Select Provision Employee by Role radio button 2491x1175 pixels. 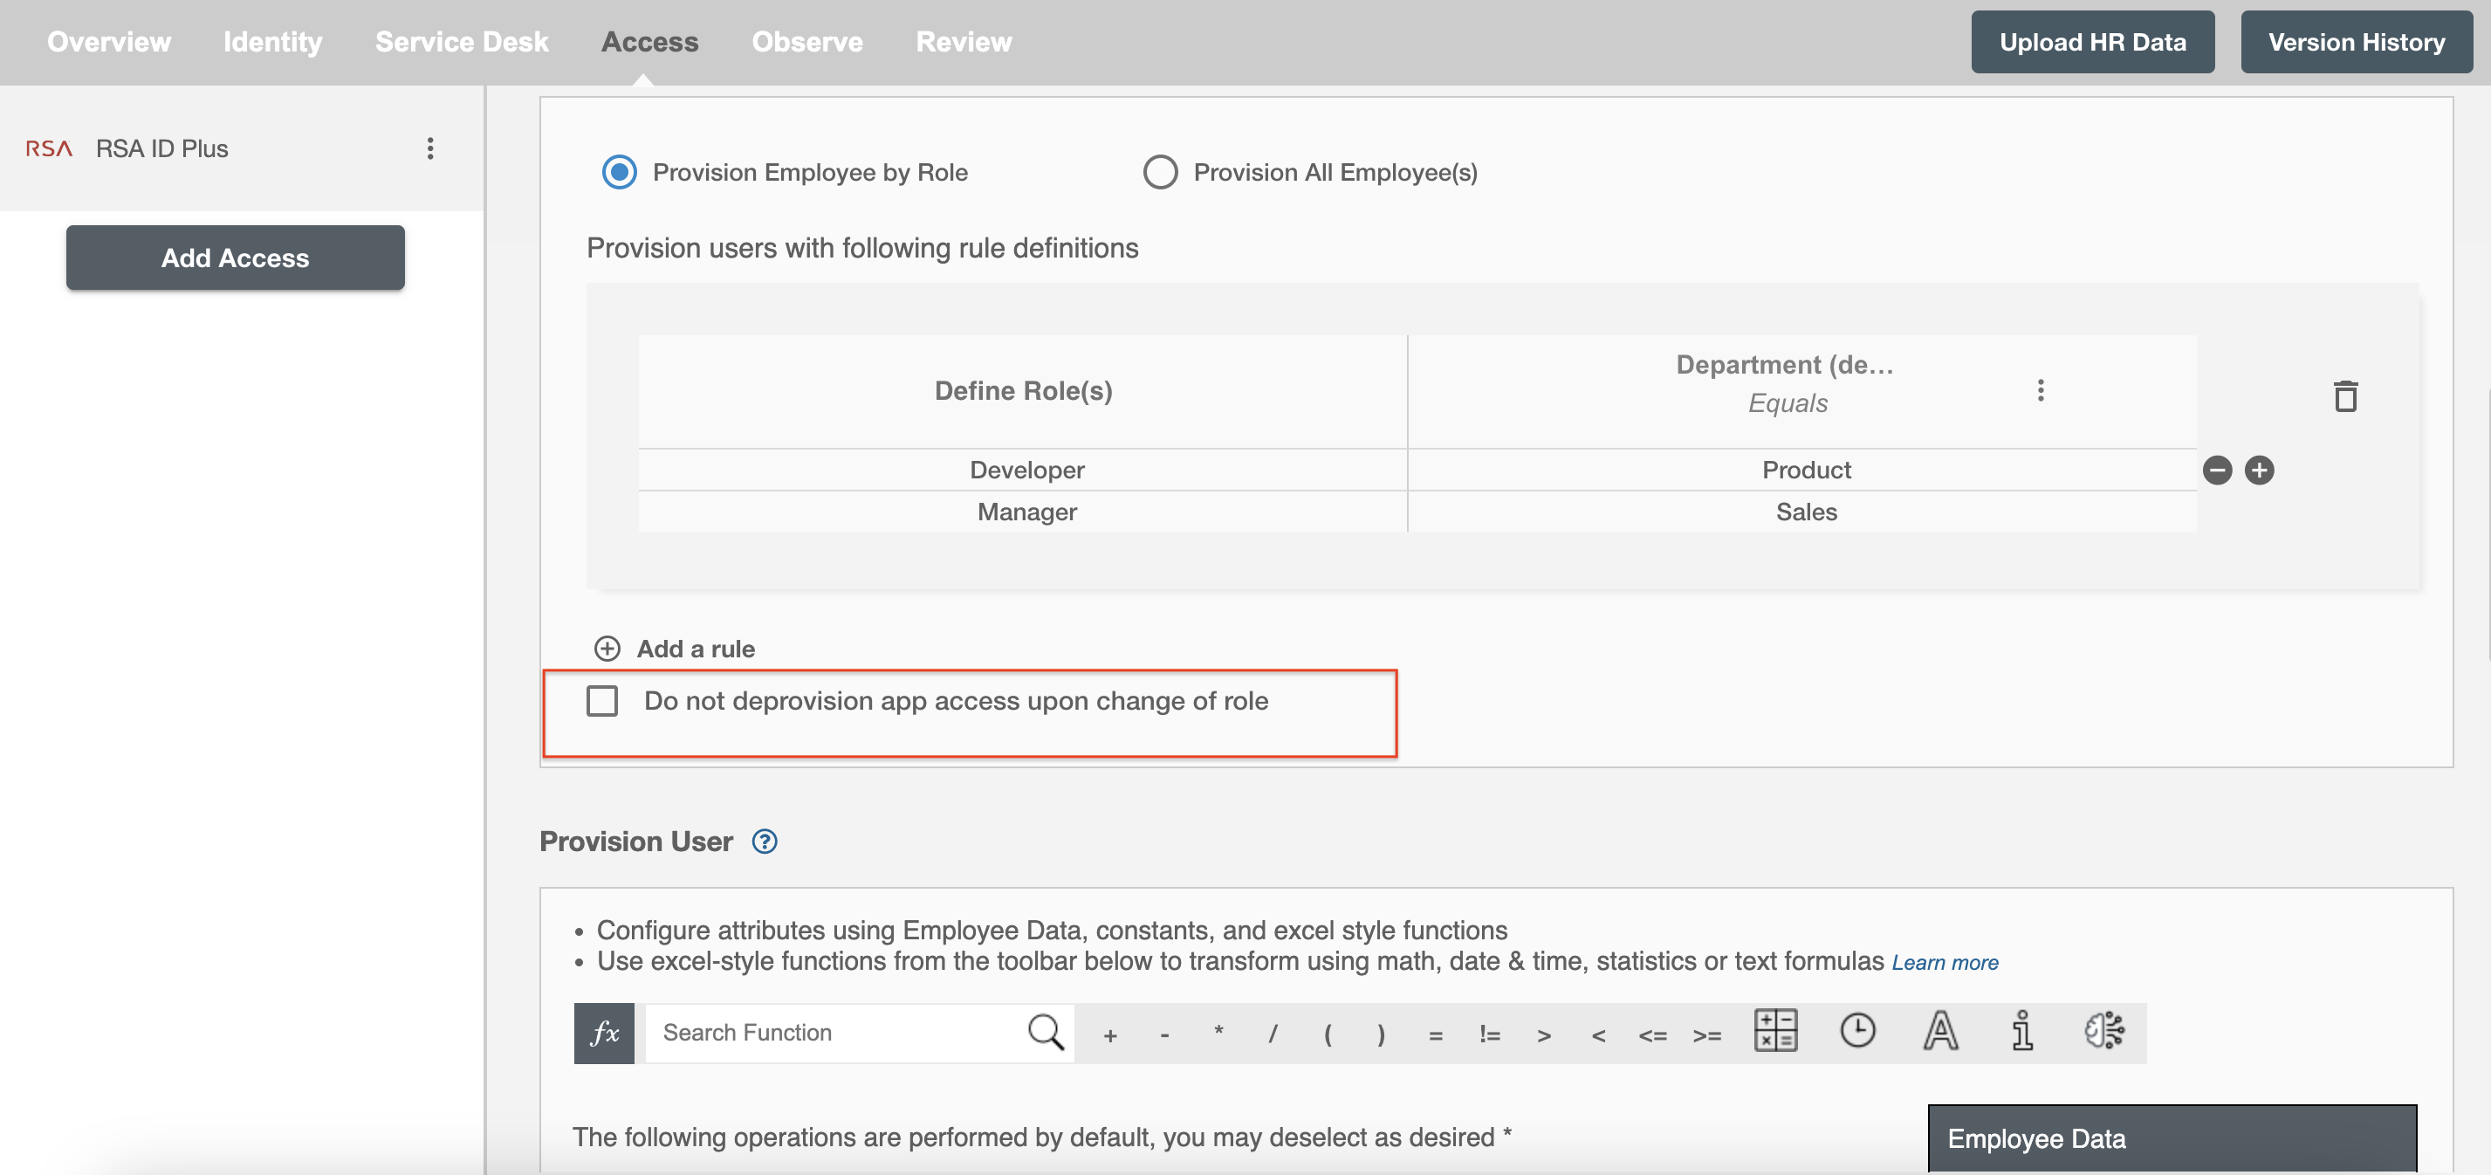point(621,170)
